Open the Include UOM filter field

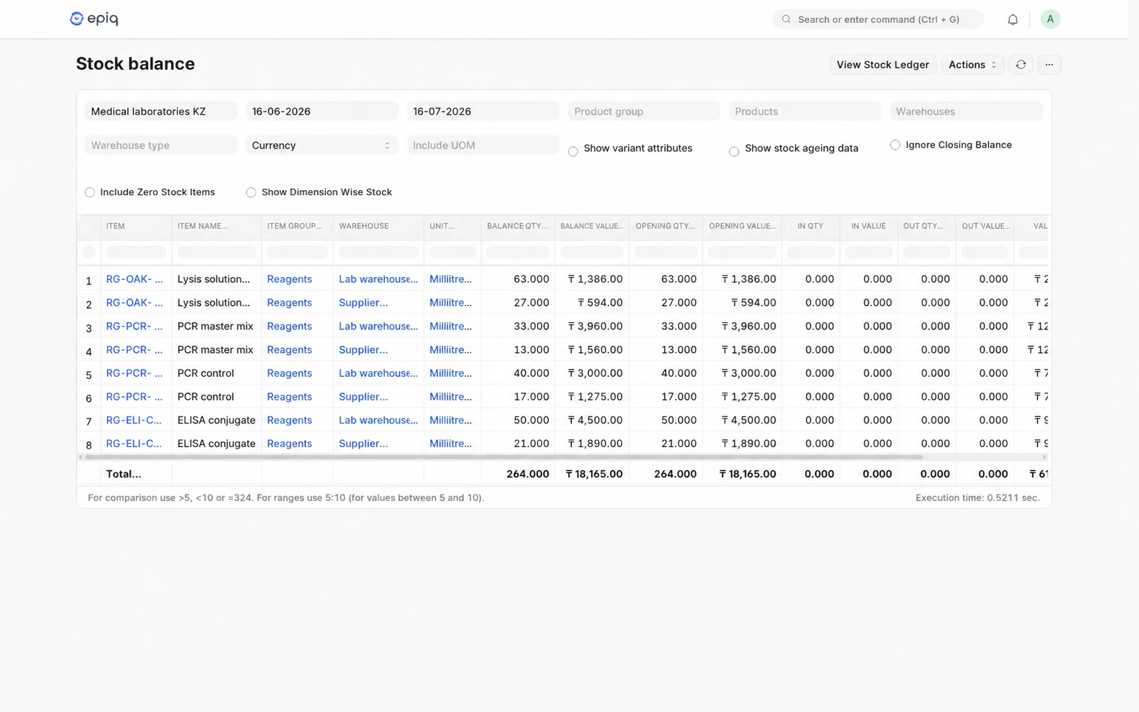click(x=483, y=145)
